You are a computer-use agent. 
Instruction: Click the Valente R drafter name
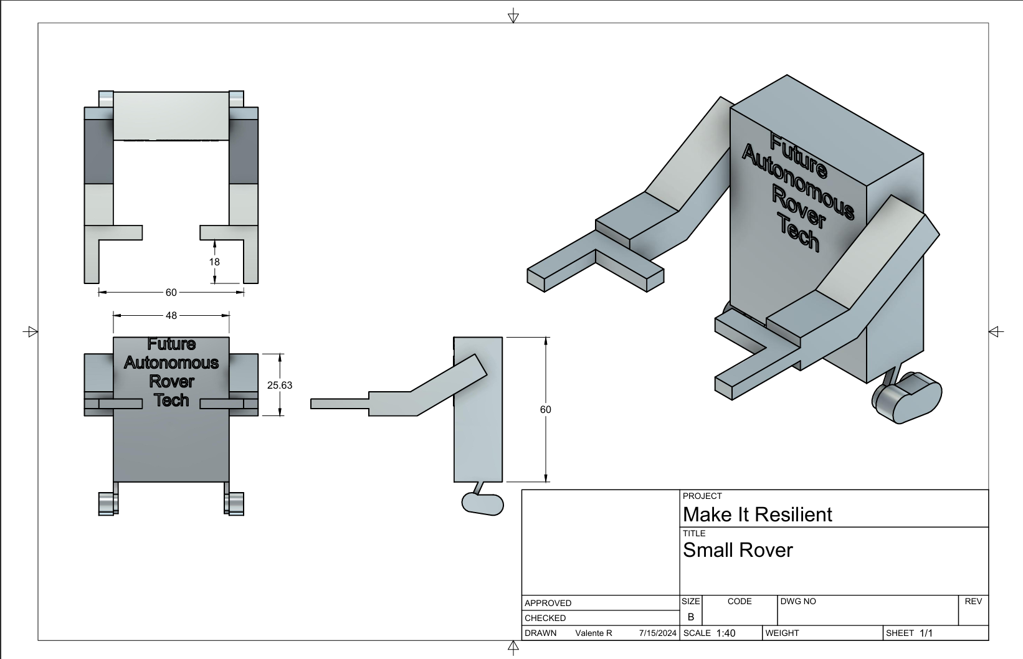(x=594, y=633)
